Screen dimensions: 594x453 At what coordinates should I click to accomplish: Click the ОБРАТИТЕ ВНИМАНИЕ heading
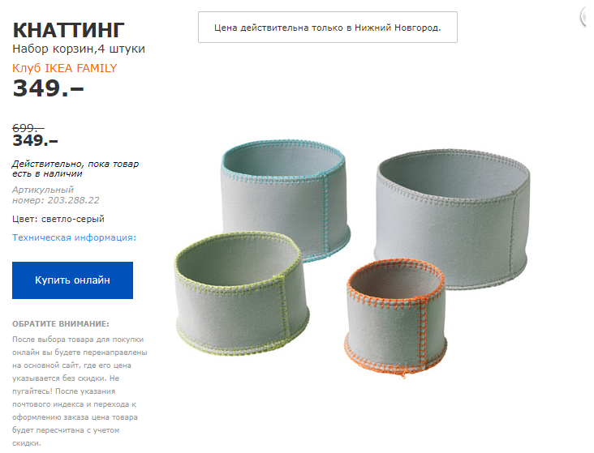(61, 324)
